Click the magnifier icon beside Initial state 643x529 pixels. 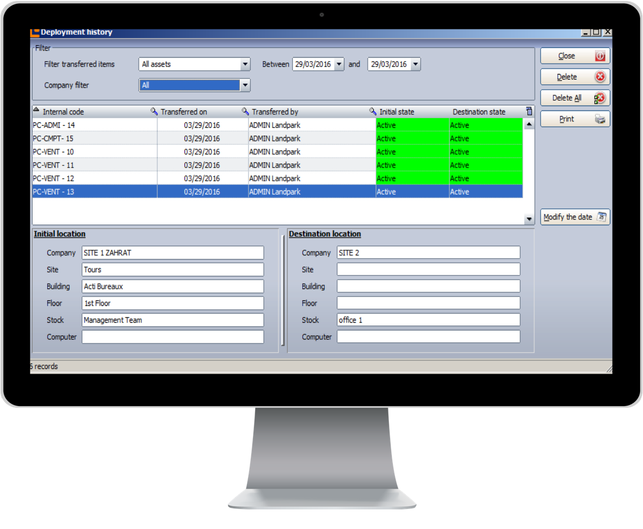(x=373, y=111)
